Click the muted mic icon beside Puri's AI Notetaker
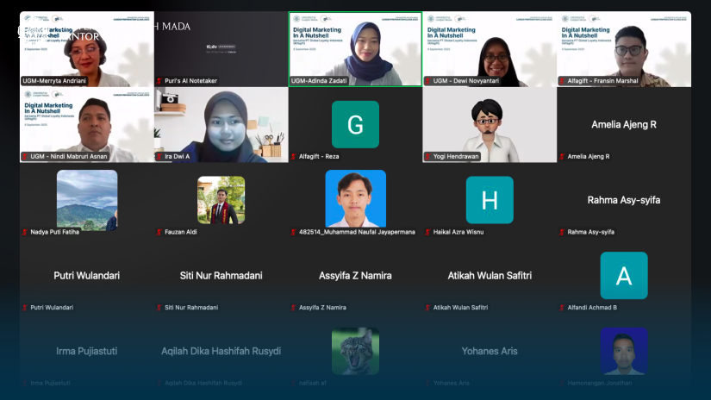 159,81
